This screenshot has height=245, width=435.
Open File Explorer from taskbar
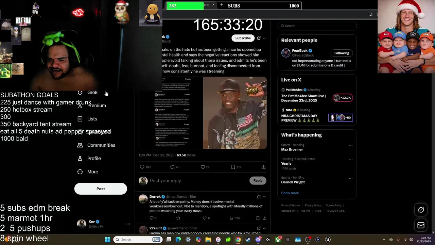[x=208, y=240]
